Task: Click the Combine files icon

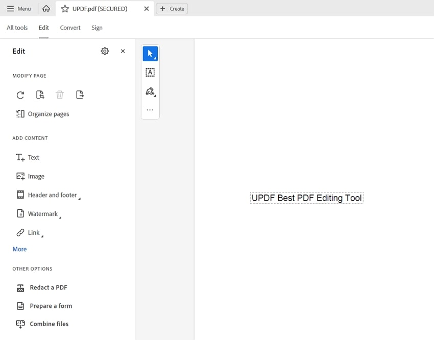Action: (20, 324)
